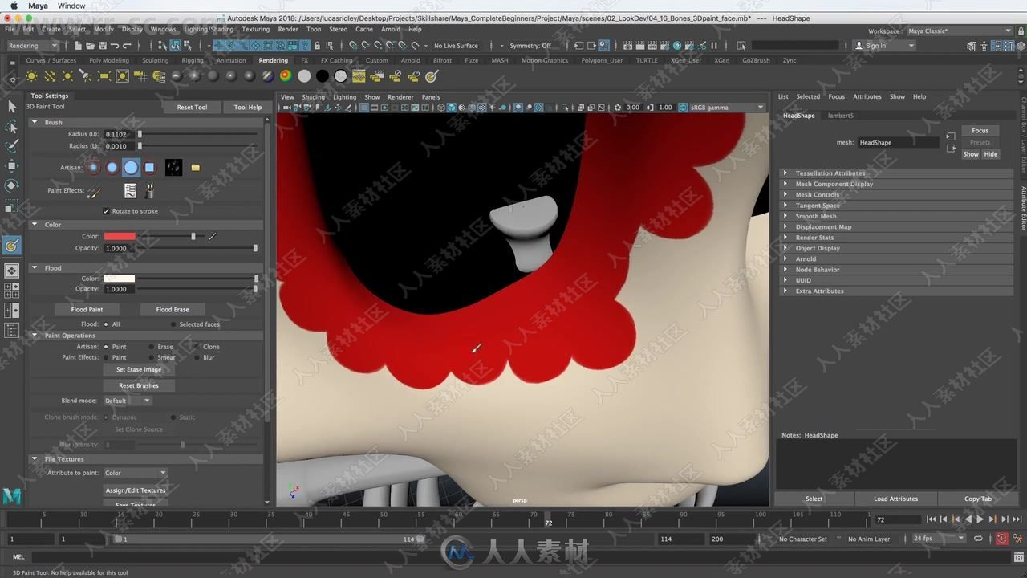The image size is (1027, 578).
Task: Select the soft Gaussian Artisan brush
Action: 94,167
